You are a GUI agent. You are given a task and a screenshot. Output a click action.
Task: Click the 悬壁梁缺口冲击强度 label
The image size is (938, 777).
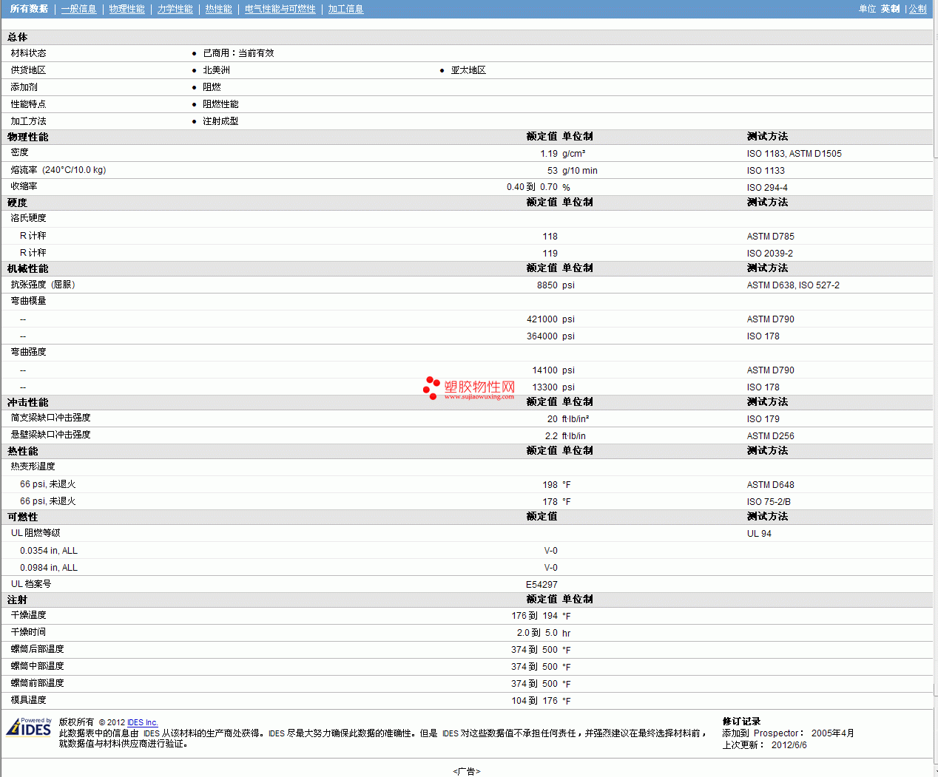51,435
